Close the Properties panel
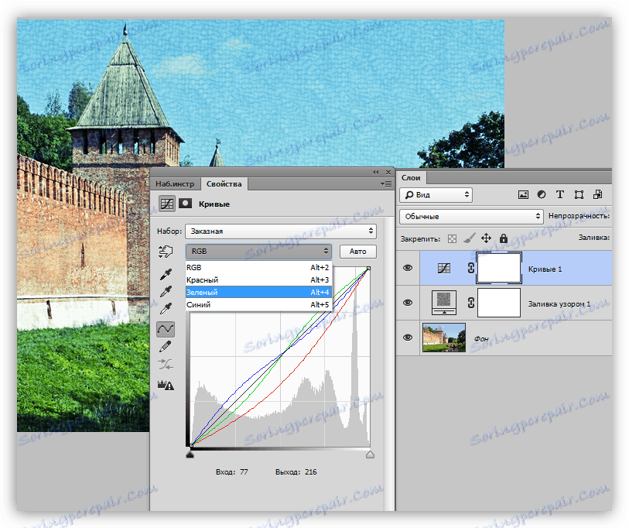The width and height of the screenshot is (629, 528). (388, 172)
